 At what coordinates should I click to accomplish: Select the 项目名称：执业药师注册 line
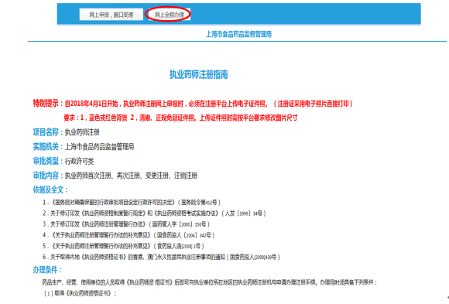[x=66, y=132]
